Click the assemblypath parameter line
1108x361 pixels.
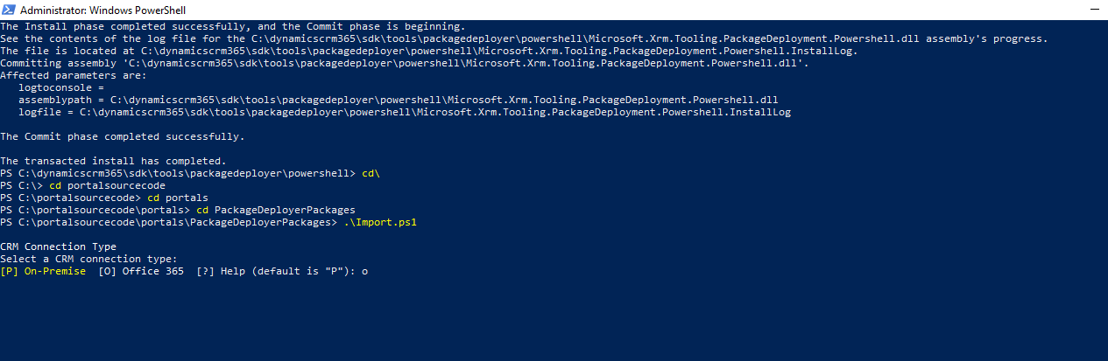(399, 101)
